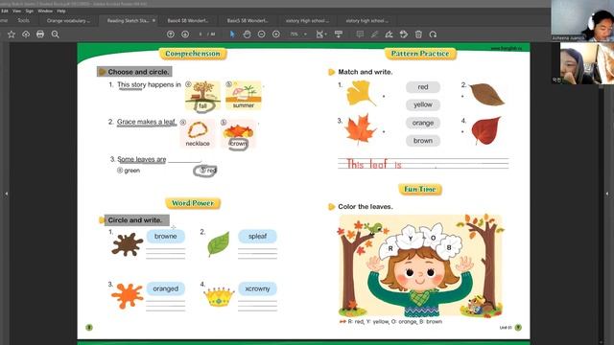Viewport: 614px width, 345px height.
Task: Click the yellow ginkgo leaf image
Action: tap(361, 94)
